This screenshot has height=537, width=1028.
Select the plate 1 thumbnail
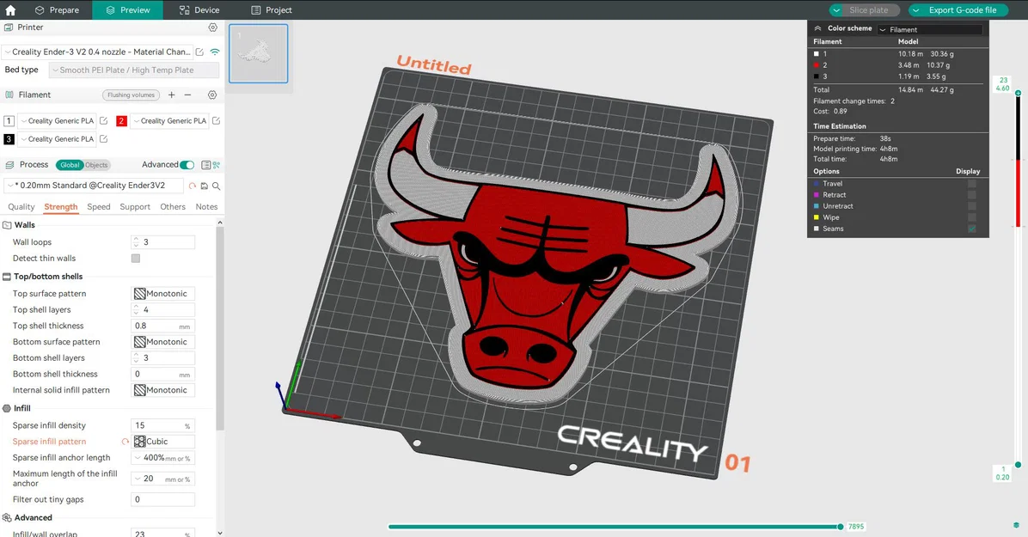pyautogui.click(x=259, y=54)
